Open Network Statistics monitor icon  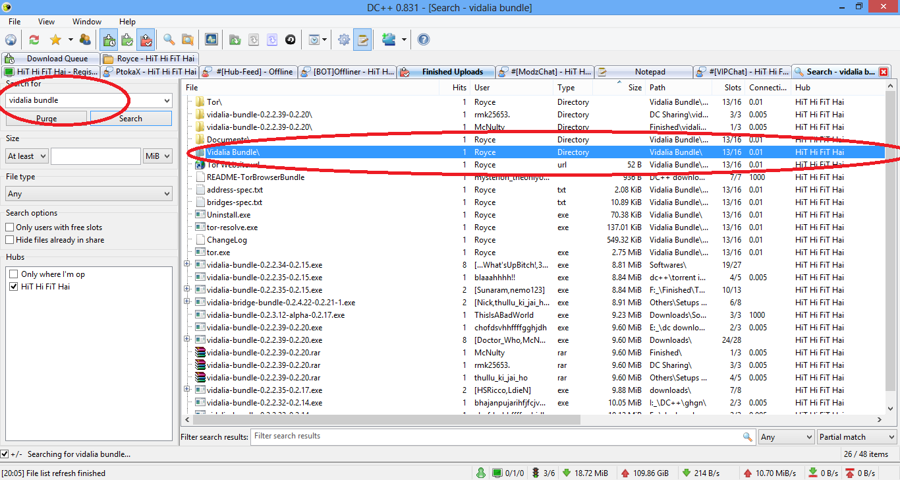211,40
